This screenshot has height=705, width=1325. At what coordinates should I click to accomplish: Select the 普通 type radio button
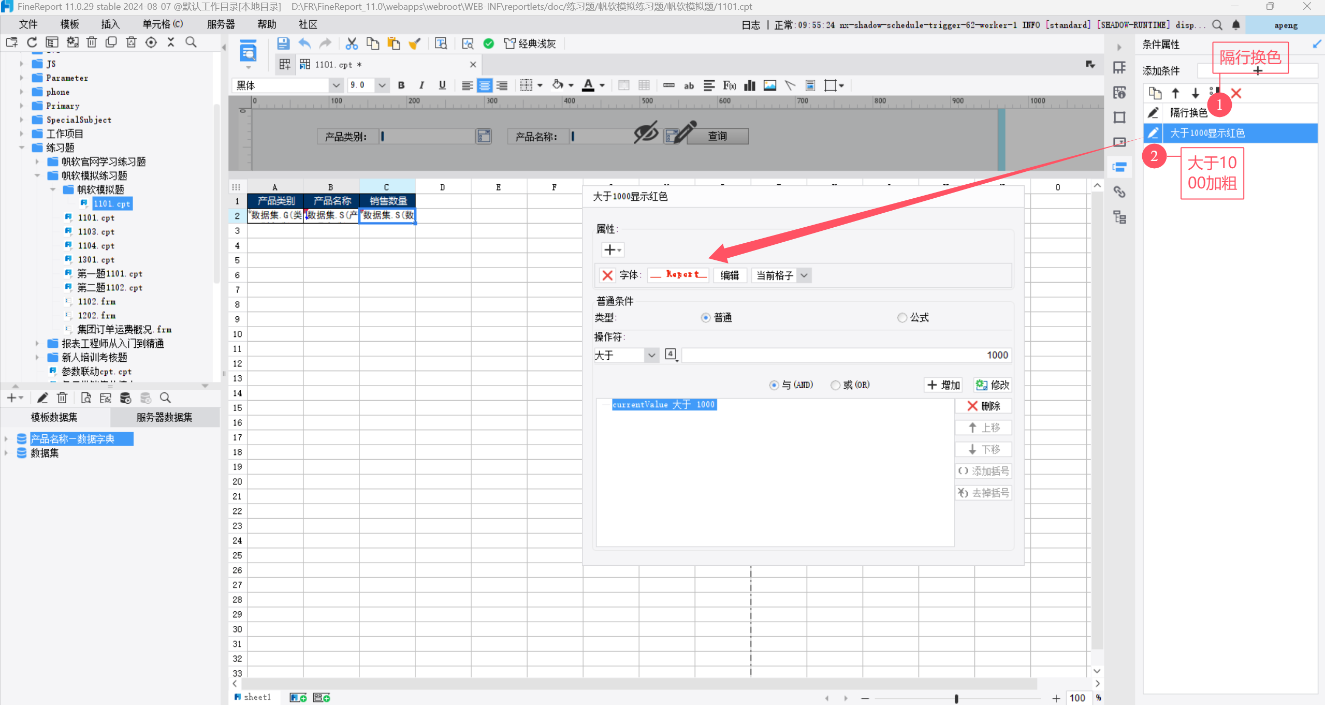tap(705, 317)
